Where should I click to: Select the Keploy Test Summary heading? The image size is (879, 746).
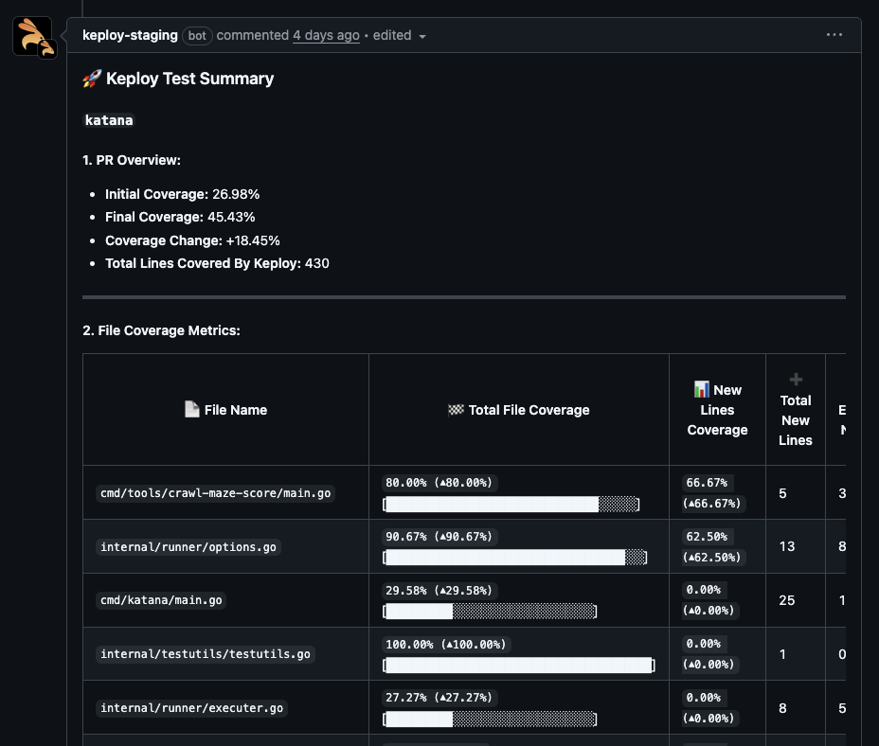pos(178,79)
